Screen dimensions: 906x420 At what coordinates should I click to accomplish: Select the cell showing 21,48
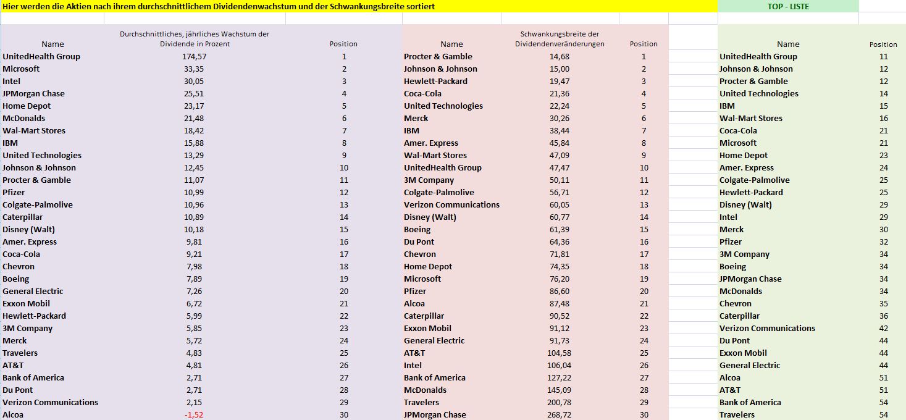click(x=194, y=118)
